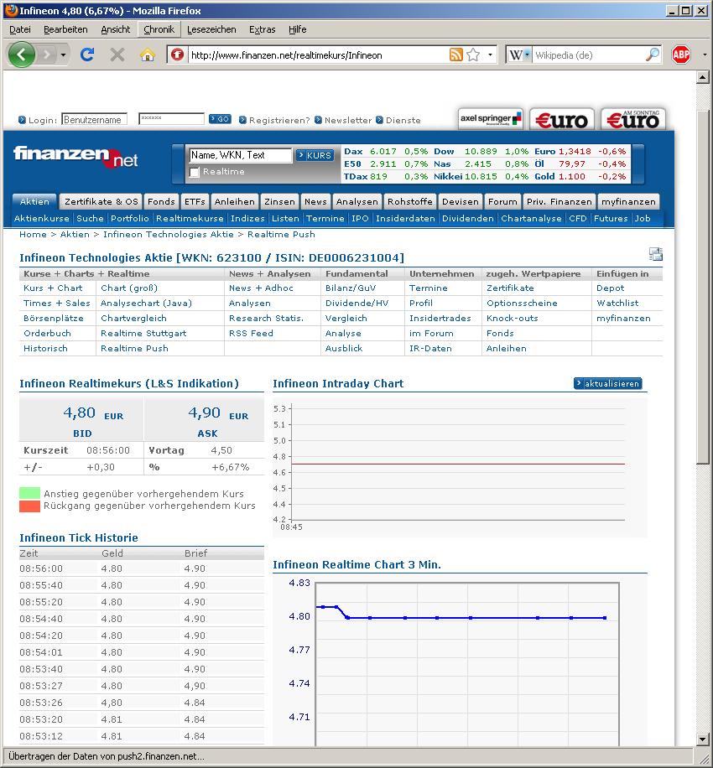Reload the page with the refresh icon
This screenshot has width=713, height=768.
click(x=87, y=54)
